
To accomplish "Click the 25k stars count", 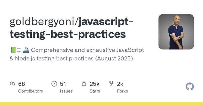I will pyautogui.click(x=94, y=84).
